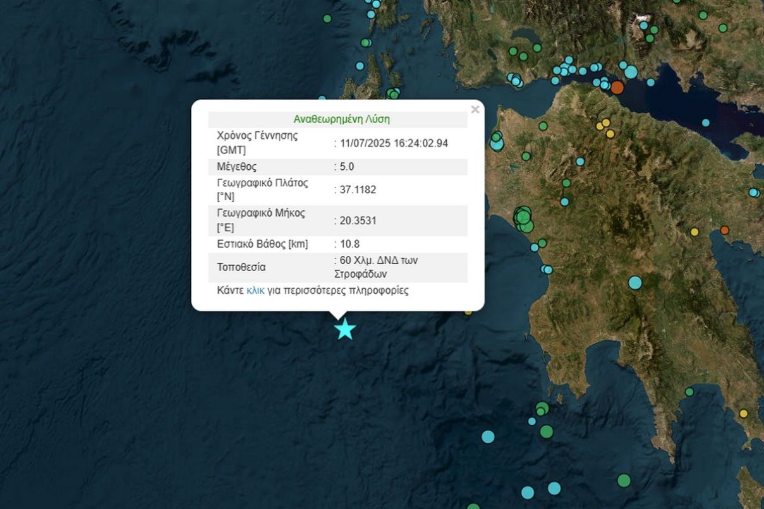The height and width of the screenshot is (509, 764).
Task: Click the yellow marker beside the small orange marker
Action: coord(694,232)
